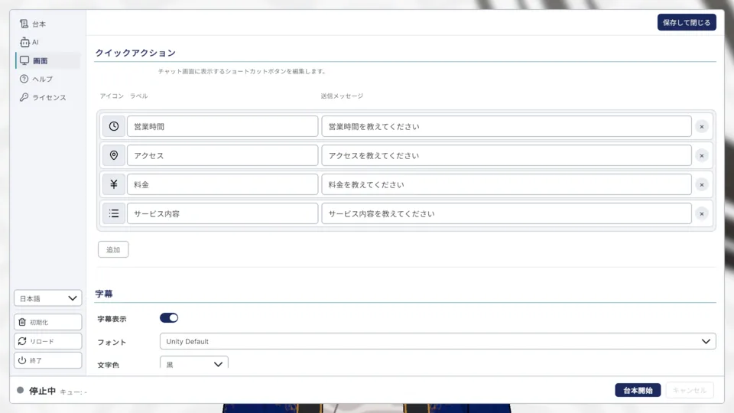Image resolution: width=734 pixels, height=413 pixels.
Task: Click 保存して閉じる button
Action: [687, 22]
